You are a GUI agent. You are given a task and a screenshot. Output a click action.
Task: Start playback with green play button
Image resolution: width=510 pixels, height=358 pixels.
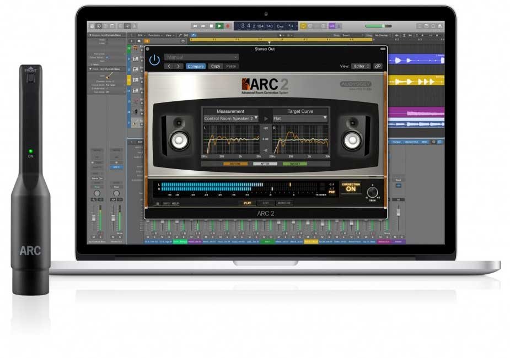point(219,26)
